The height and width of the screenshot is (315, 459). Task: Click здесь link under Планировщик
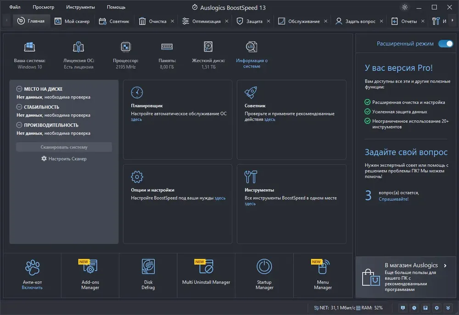(136, 120)
